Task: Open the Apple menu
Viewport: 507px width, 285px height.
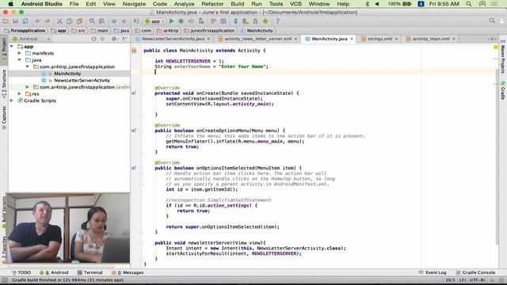Action: click(10, 4)
